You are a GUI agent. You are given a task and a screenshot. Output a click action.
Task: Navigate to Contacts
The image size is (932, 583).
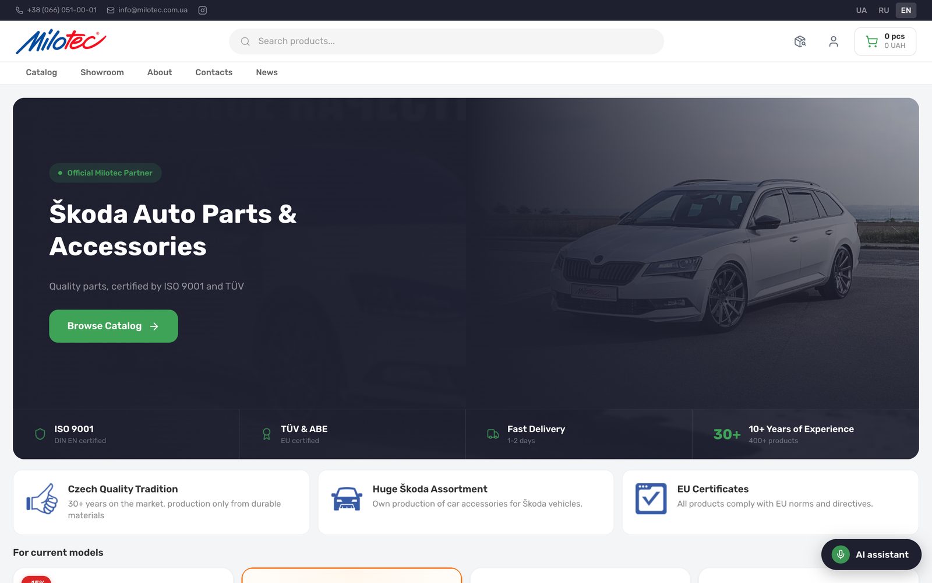214,72
